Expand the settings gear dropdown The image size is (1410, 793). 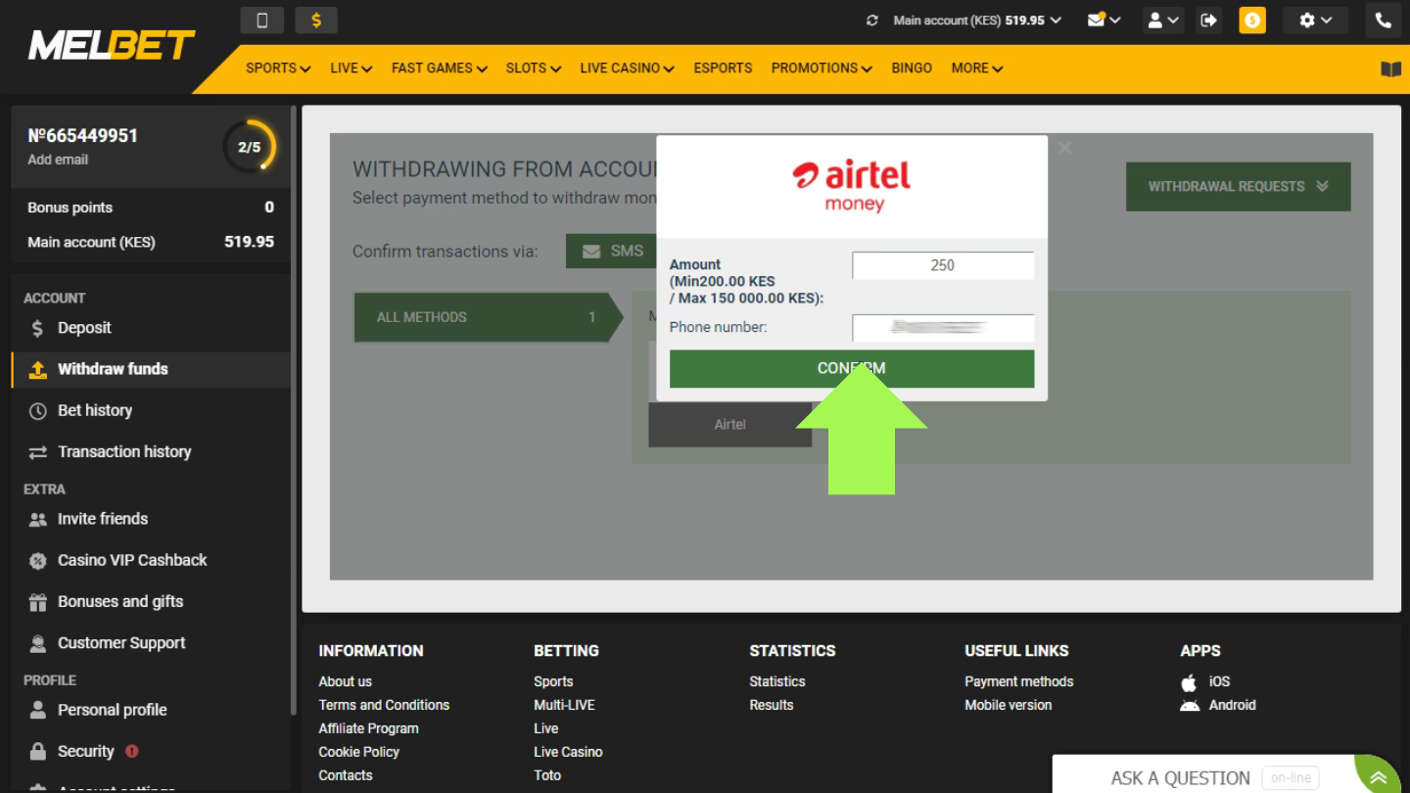click(1315, 21)
